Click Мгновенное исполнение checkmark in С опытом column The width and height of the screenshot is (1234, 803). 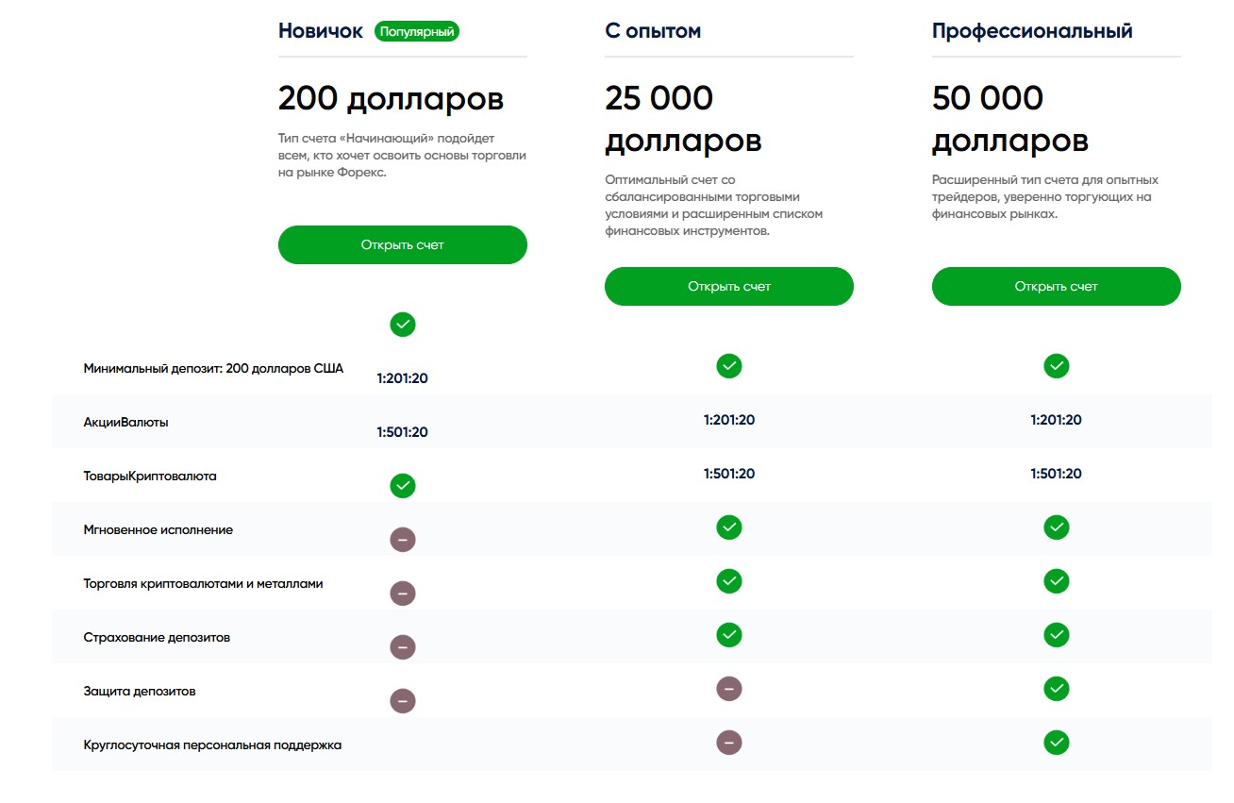tap(729, 527)
